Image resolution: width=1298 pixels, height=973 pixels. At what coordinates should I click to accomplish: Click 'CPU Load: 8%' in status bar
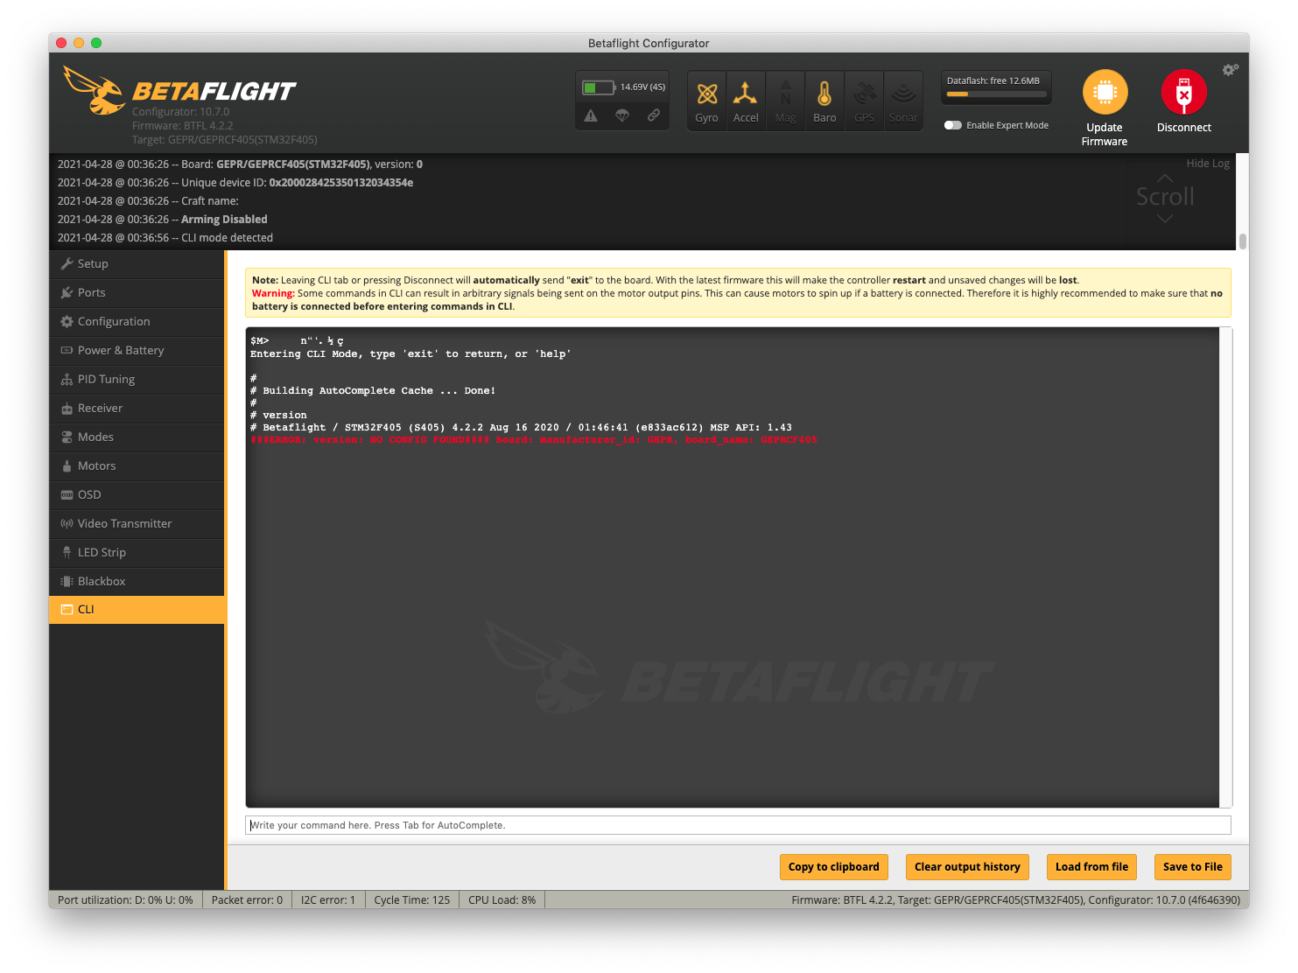[x=502, y=899]
